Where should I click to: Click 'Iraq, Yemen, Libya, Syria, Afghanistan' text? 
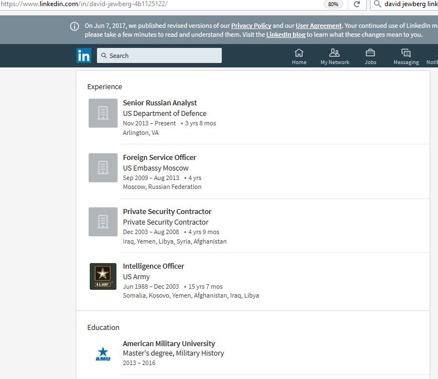click(x=174, y=241)
